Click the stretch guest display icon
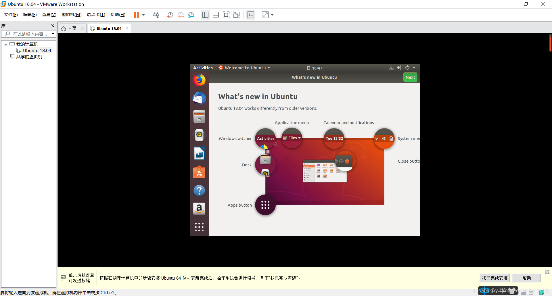Viewport: 552px width, 296px height. (x=265, y=15)
